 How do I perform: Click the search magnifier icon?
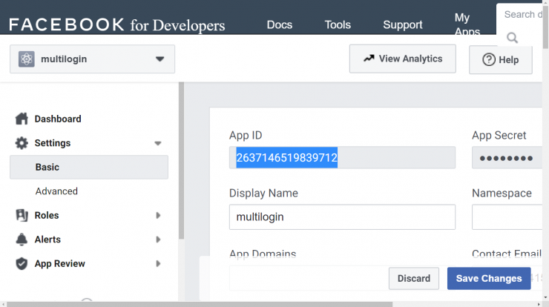tap(512, 38)
